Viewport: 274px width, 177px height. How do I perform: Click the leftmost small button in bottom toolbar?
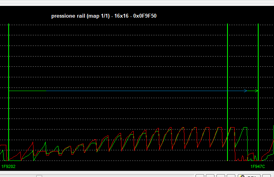pos(199,175)
